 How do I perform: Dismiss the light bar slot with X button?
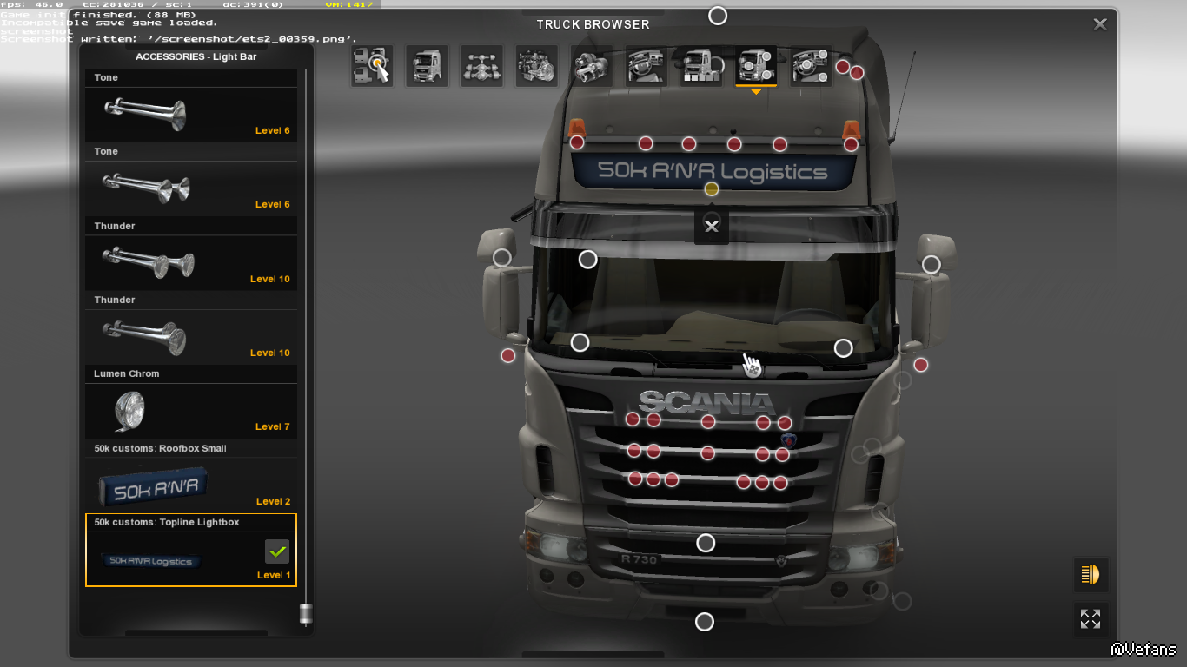click(x=712, y=226)
